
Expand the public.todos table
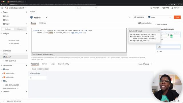click(x=2, y=73)
